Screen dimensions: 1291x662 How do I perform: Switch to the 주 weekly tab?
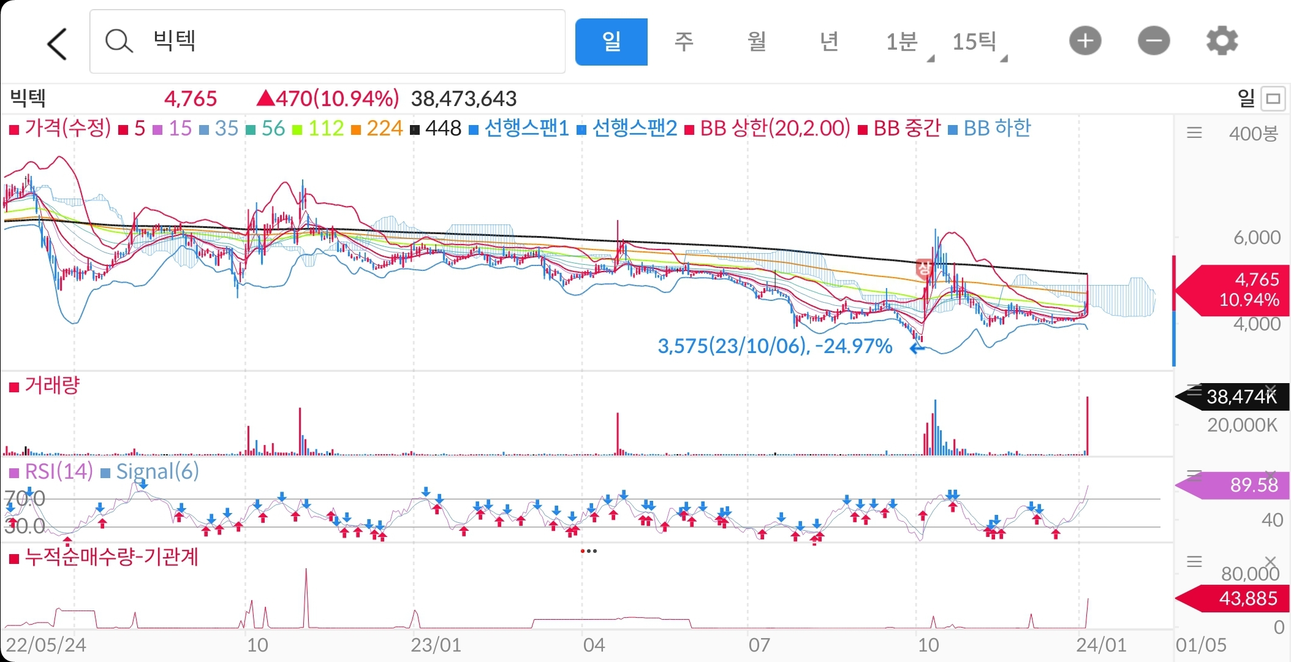click(x=684, y=42)
